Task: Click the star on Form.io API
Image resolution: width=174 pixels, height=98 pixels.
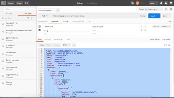Action: point(17,23)
